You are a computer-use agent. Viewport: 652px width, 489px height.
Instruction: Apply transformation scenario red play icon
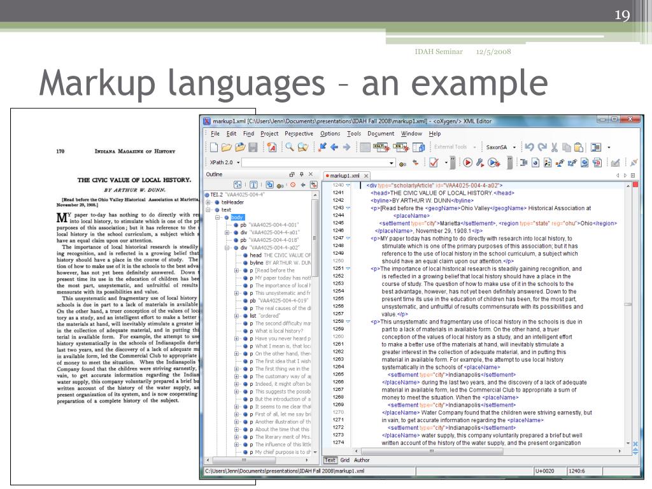[467, 162]
